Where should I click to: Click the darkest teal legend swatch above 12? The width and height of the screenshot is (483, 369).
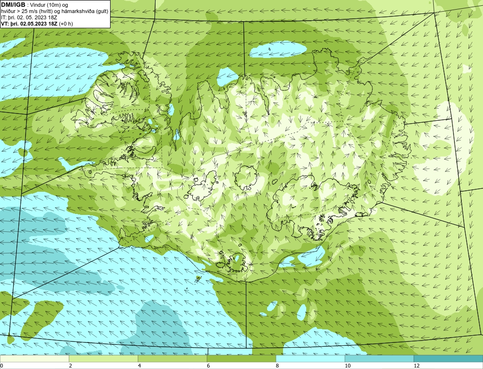(449, 359)
